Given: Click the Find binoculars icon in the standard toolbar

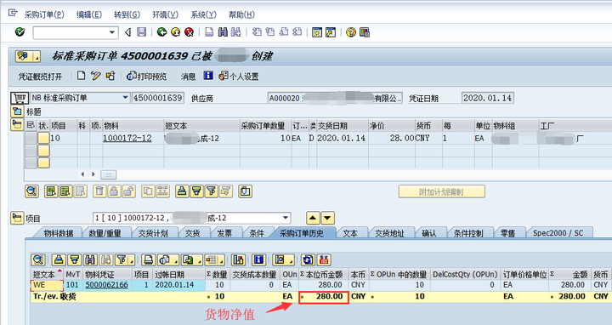Looking at the screenshot, I should (x=223, y=32).
